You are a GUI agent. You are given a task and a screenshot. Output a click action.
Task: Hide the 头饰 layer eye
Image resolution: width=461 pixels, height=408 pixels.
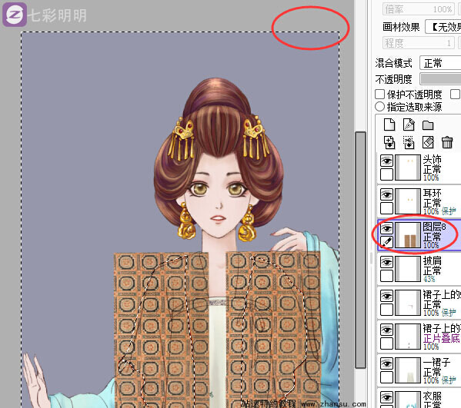pos(386,161)
